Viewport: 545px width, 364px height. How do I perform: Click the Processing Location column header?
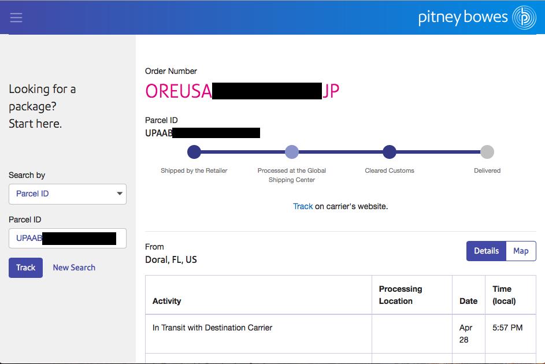(x=400, y=295)
